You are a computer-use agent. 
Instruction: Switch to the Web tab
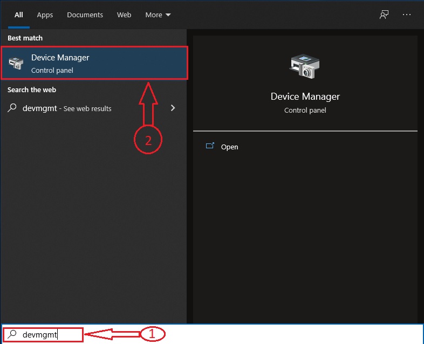pos(124,15)
